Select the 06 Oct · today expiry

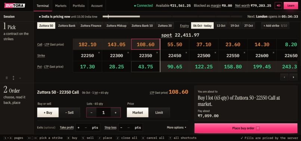click(202, 26)
